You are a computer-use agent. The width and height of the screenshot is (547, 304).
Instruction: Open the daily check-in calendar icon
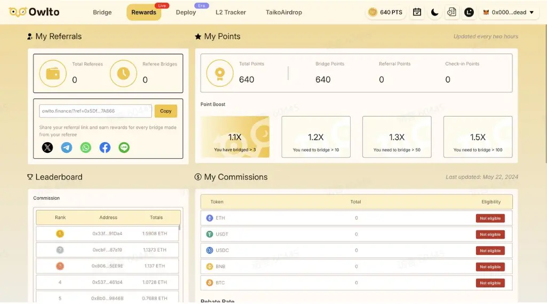(x=417, y=12)
